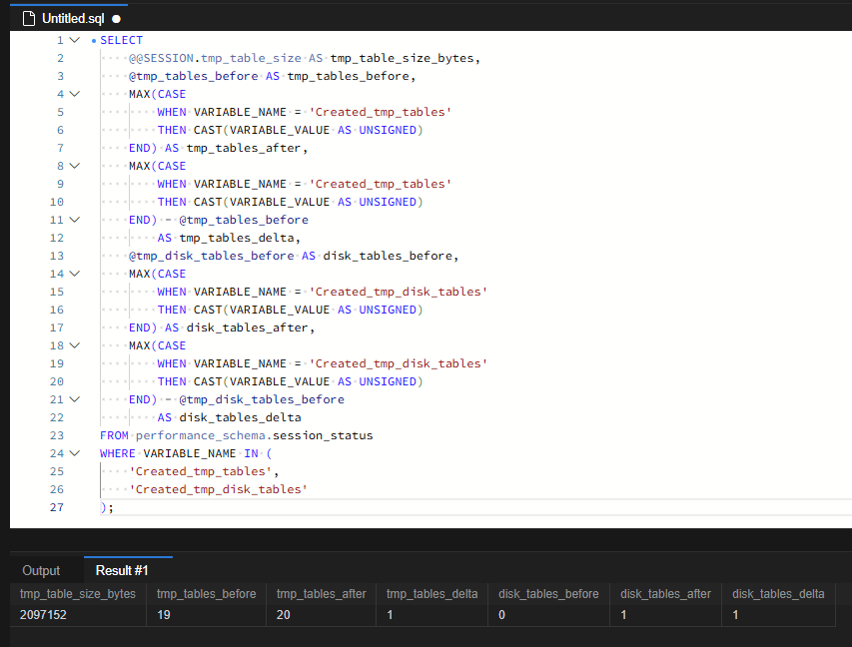Click disk_tables_delta alias on line 22
Screen dimensions: 852x647
(240, 417)
